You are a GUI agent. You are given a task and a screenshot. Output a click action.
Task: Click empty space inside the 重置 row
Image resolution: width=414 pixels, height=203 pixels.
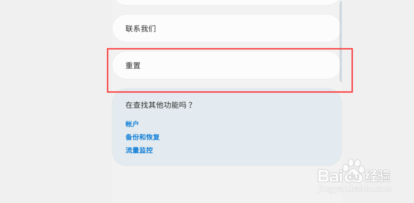238,65
